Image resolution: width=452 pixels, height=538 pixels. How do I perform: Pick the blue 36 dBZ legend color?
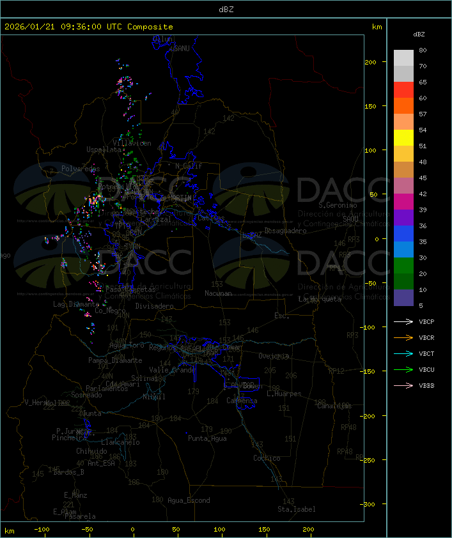(403, 234)
